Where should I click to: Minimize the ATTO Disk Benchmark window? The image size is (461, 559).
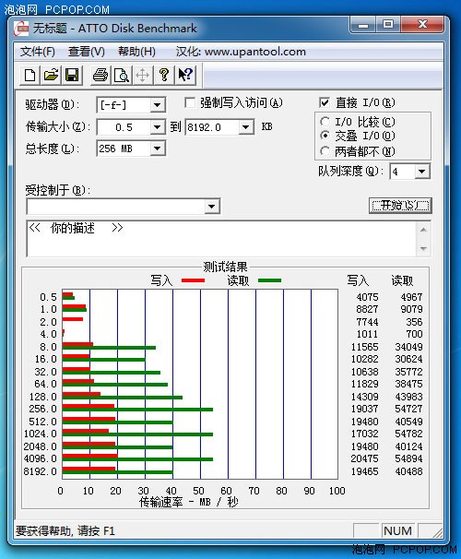click(x=363, y=25)
